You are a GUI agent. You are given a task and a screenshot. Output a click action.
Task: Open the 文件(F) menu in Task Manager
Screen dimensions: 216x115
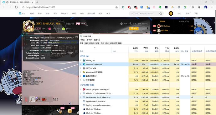[82, 40]
